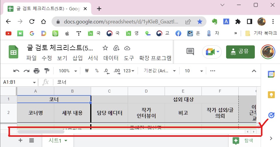The height and width of the screenshot is (147, 280).
Task: Click the print icon in the toolbar
Action: 36,71
